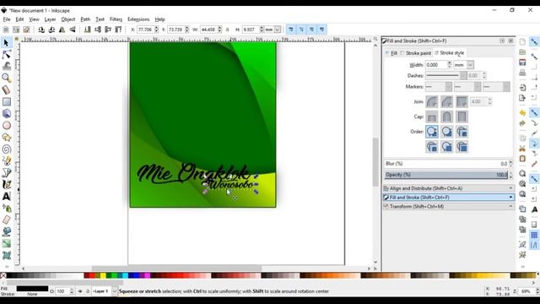Toggle scale stroke width with object
The width and height of the screenshot is (540, 304).
[291, 30]
